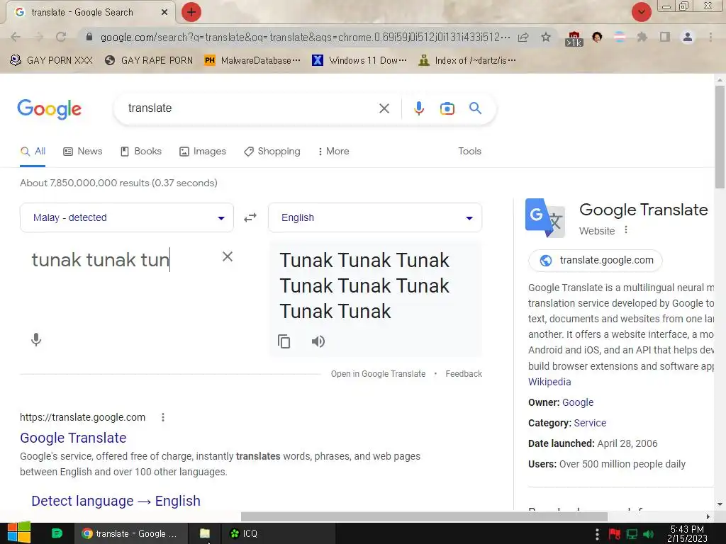The height and width of the screenshot is (544, 726).
Task: Switch to the Shopping tab
Action: tap(272, 152)
